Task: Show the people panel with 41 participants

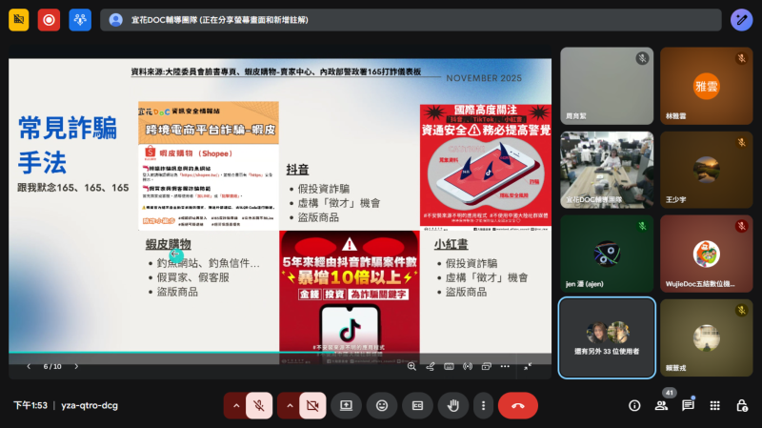Action: tap(661, 405)
